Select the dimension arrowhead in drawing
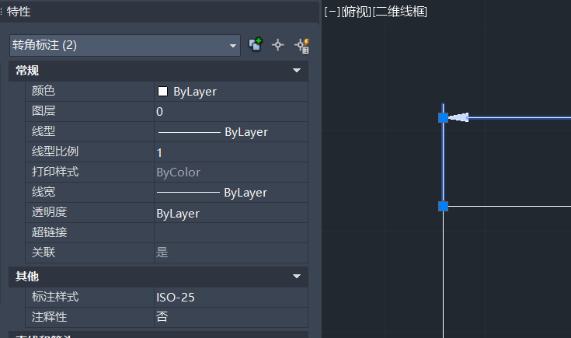The width and height of the screenshot is (571, 338). pyautogui.click(x=460, y=117)
